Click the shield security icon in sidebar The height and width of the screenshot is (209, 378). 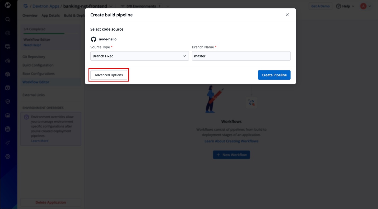(8, 102)
